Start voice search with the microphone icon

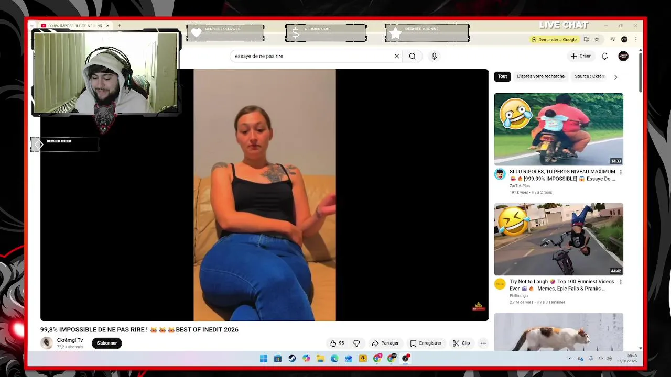coord(434,56)
